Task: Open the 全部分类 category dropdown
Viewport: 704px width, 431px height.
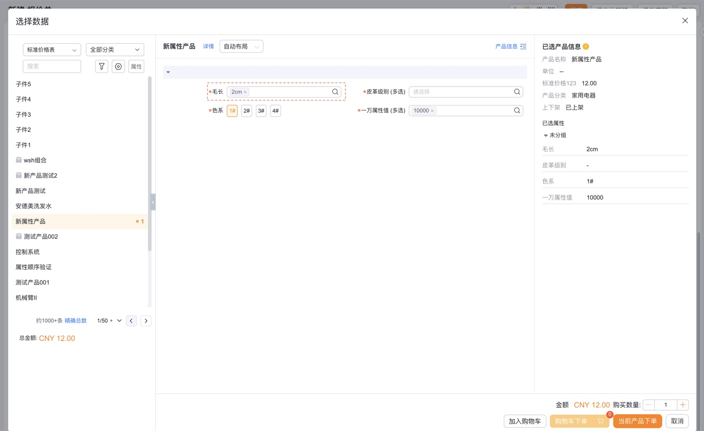Action: point(115,50)
